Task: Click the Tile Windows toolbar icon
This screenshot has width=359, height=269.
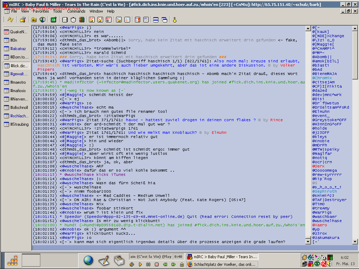Action: pyautogui.click(x=156, y=20)
